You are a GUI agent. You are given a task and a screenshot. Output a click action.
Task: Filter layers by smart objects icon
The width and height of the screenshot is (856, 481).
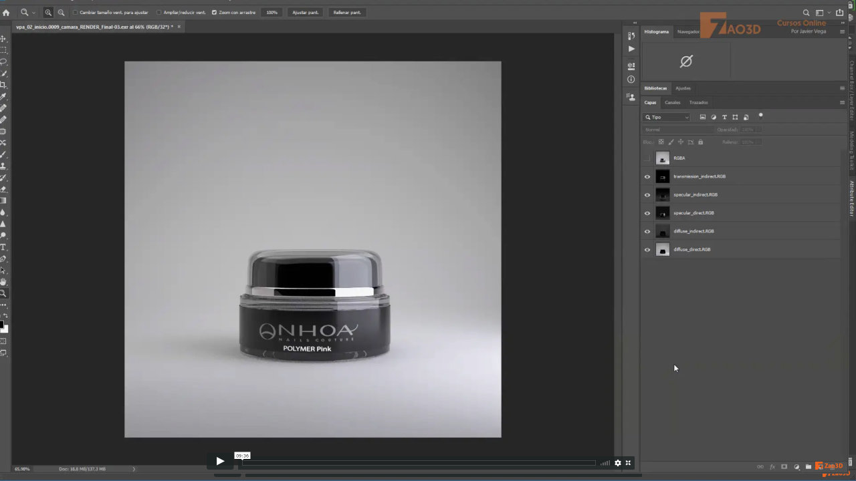pyautogui.click(x=746, y=117)
